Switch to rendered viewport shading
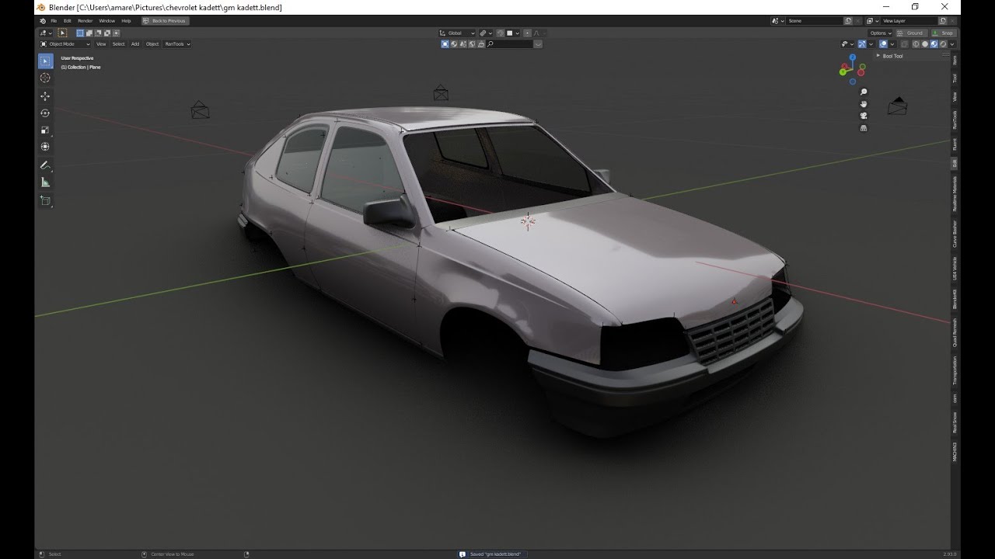995x559 pixels. (943, 44)
